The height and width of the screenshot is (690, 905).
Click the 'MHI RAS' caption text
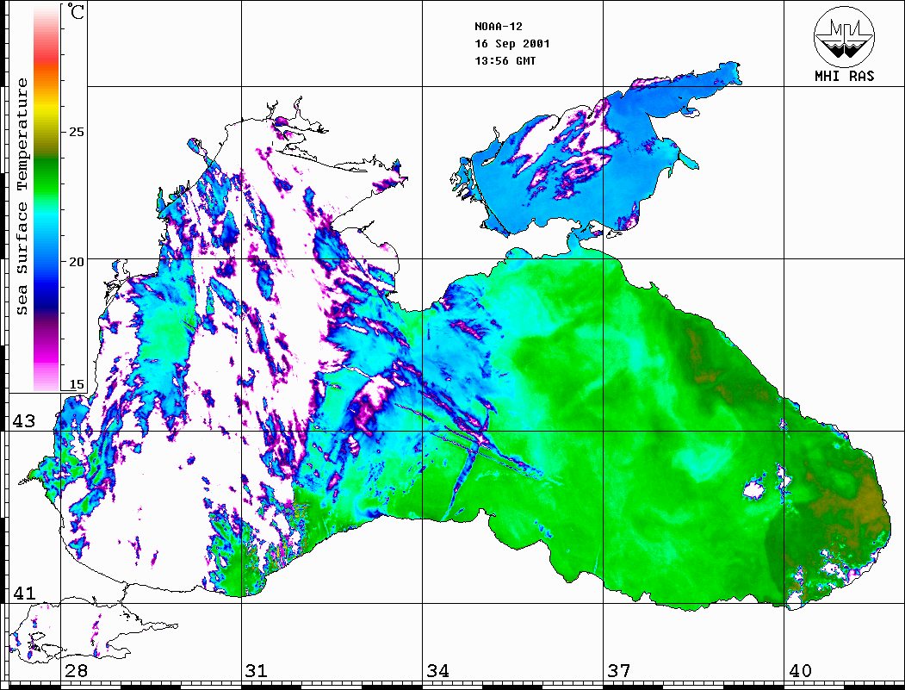click(x=845, y=76)
